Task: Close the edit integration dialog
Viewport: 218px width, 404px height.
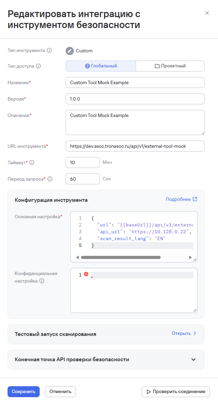Action: point(207,13)
